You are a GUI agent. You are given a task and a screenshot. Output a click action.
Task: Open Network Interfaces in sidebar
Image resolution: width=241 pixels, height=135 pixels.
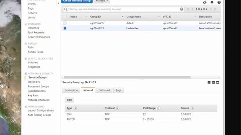(38, 100)
